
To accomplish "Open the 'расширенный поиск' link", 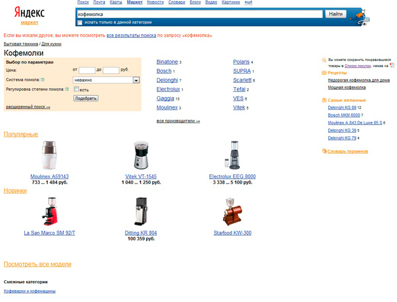I will (28, 107).
